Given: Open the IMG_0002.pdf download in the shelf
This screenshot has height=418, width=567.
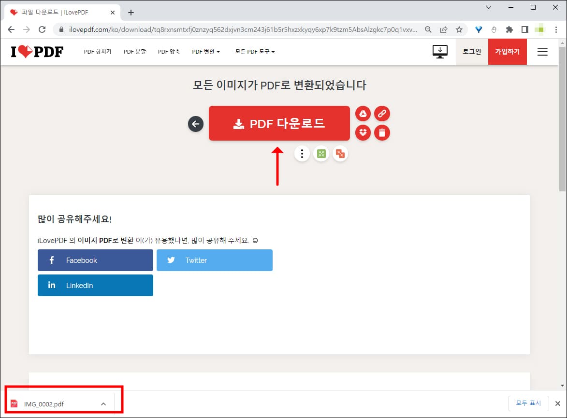Looking at the screenshot, I should (44, 404).
